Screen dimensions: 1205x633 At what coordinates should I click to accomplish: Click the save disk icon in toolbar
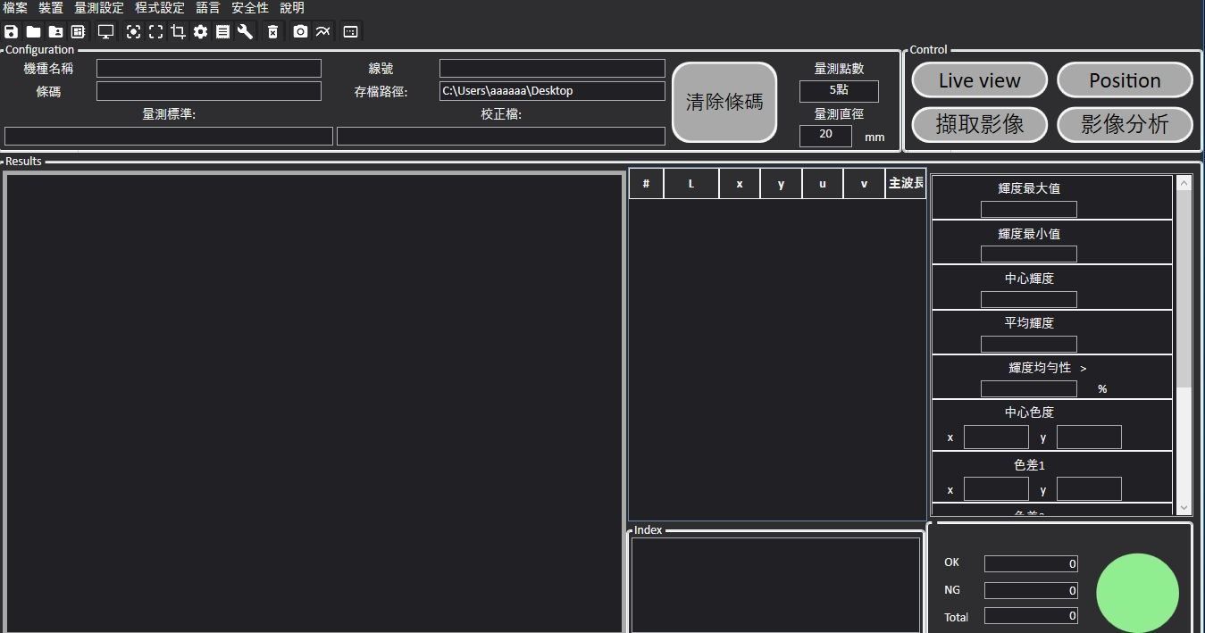click(x=11, y=31)
